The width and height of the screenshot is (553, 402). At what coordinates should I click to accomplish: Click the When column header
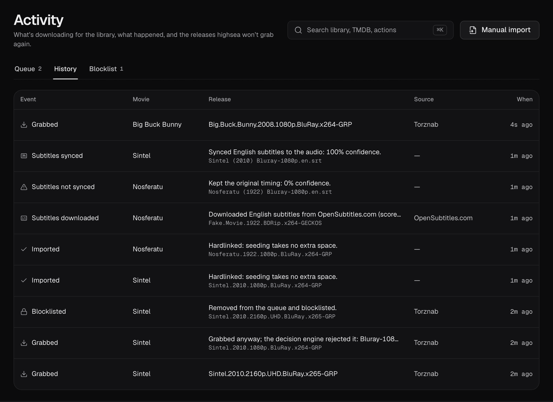525,99
